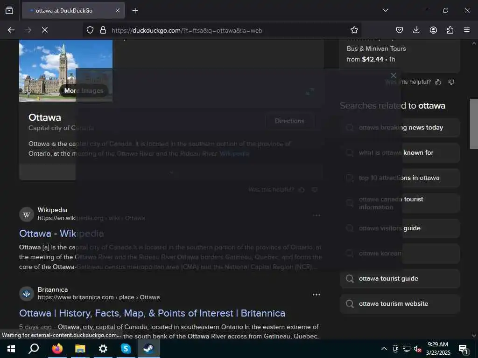This screenshot has width=478, height=358.
Task: Open the Firefox application menu
Action: 467,30
